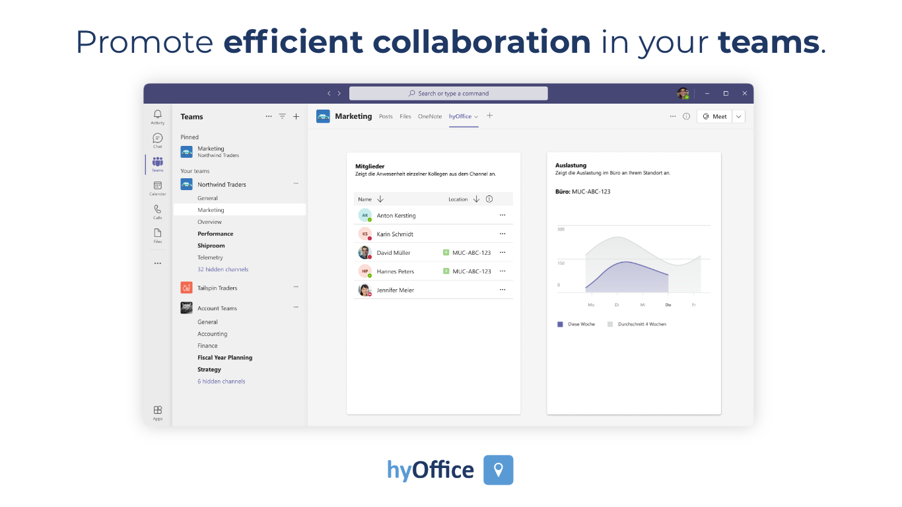Click the Tailspin Traders team icon
Image resolution: width=902 pixels, height=507 pixels.
click(x=186, y=288)
